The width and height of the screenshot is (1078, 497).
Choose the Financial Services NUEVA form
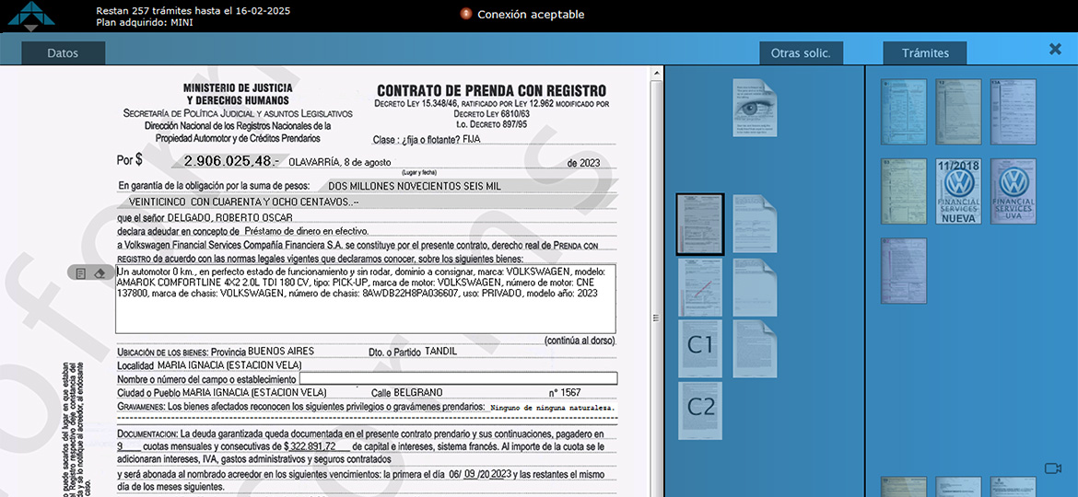pyautogui.click(x=958, y=191)
